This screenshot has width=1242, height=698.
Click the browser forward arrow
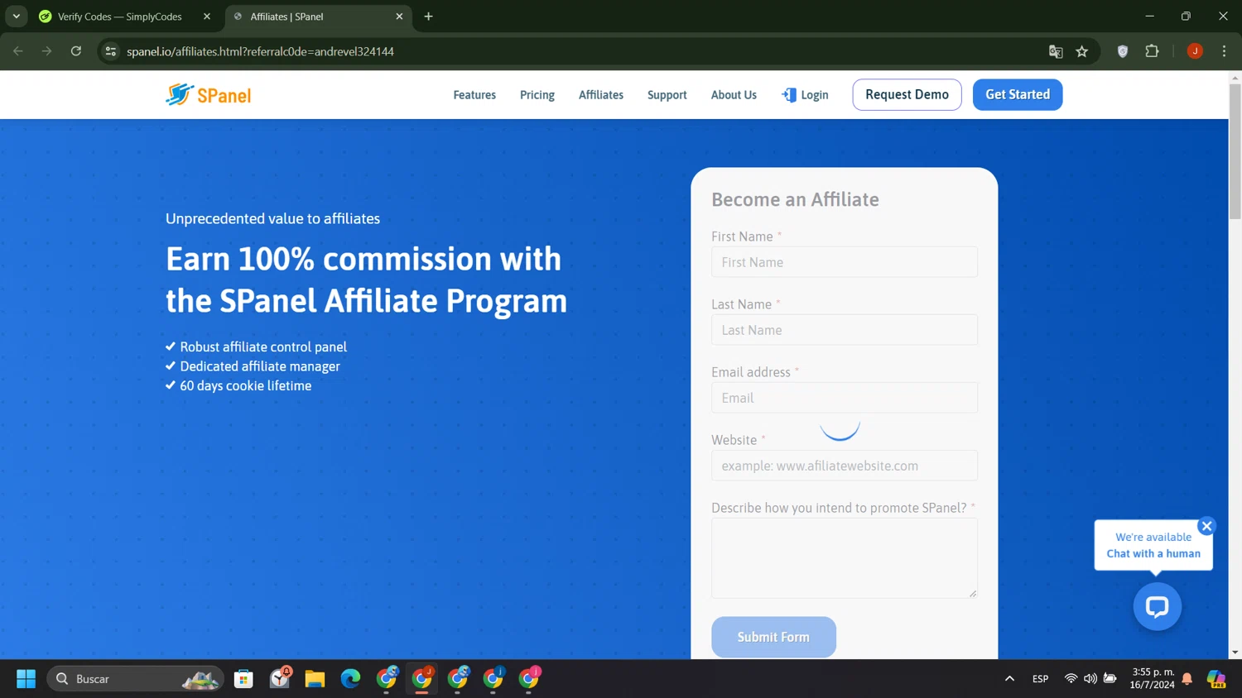[47, 51]
